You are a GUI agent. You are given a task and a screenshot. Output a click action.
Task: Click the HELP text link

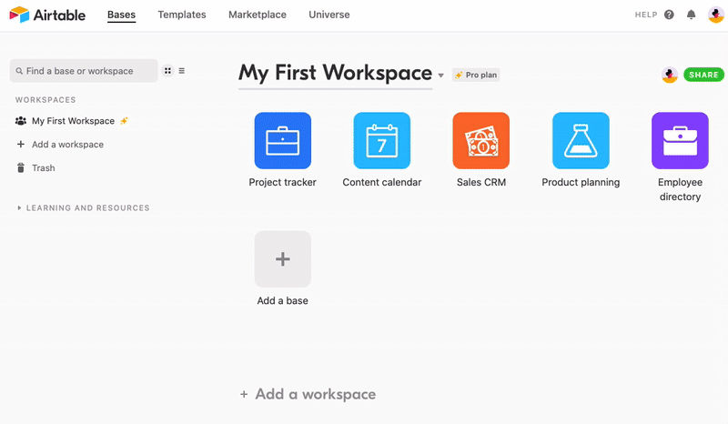tap(646, 15)
